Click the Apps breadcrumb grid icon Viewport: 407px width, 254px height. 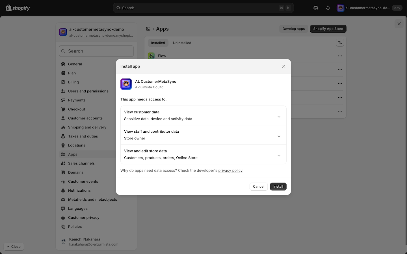pyautogui.click(x=148, y=29)
